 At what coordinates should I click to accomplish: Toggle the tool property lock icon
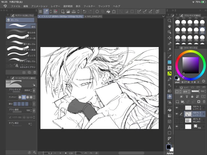pyautogui.click(x=34, y=85)
